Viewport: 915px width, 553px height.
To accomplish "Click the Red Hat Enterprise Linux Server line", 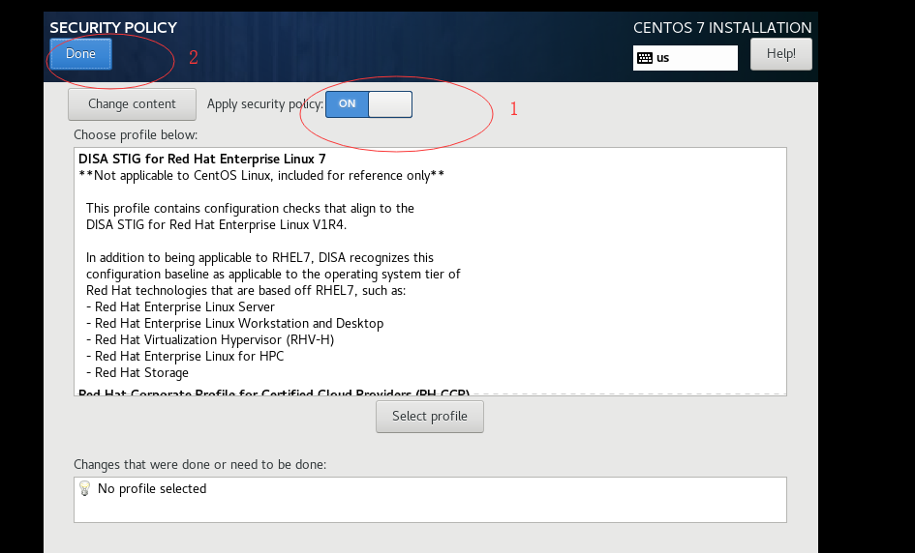I will tap(180, 307).
